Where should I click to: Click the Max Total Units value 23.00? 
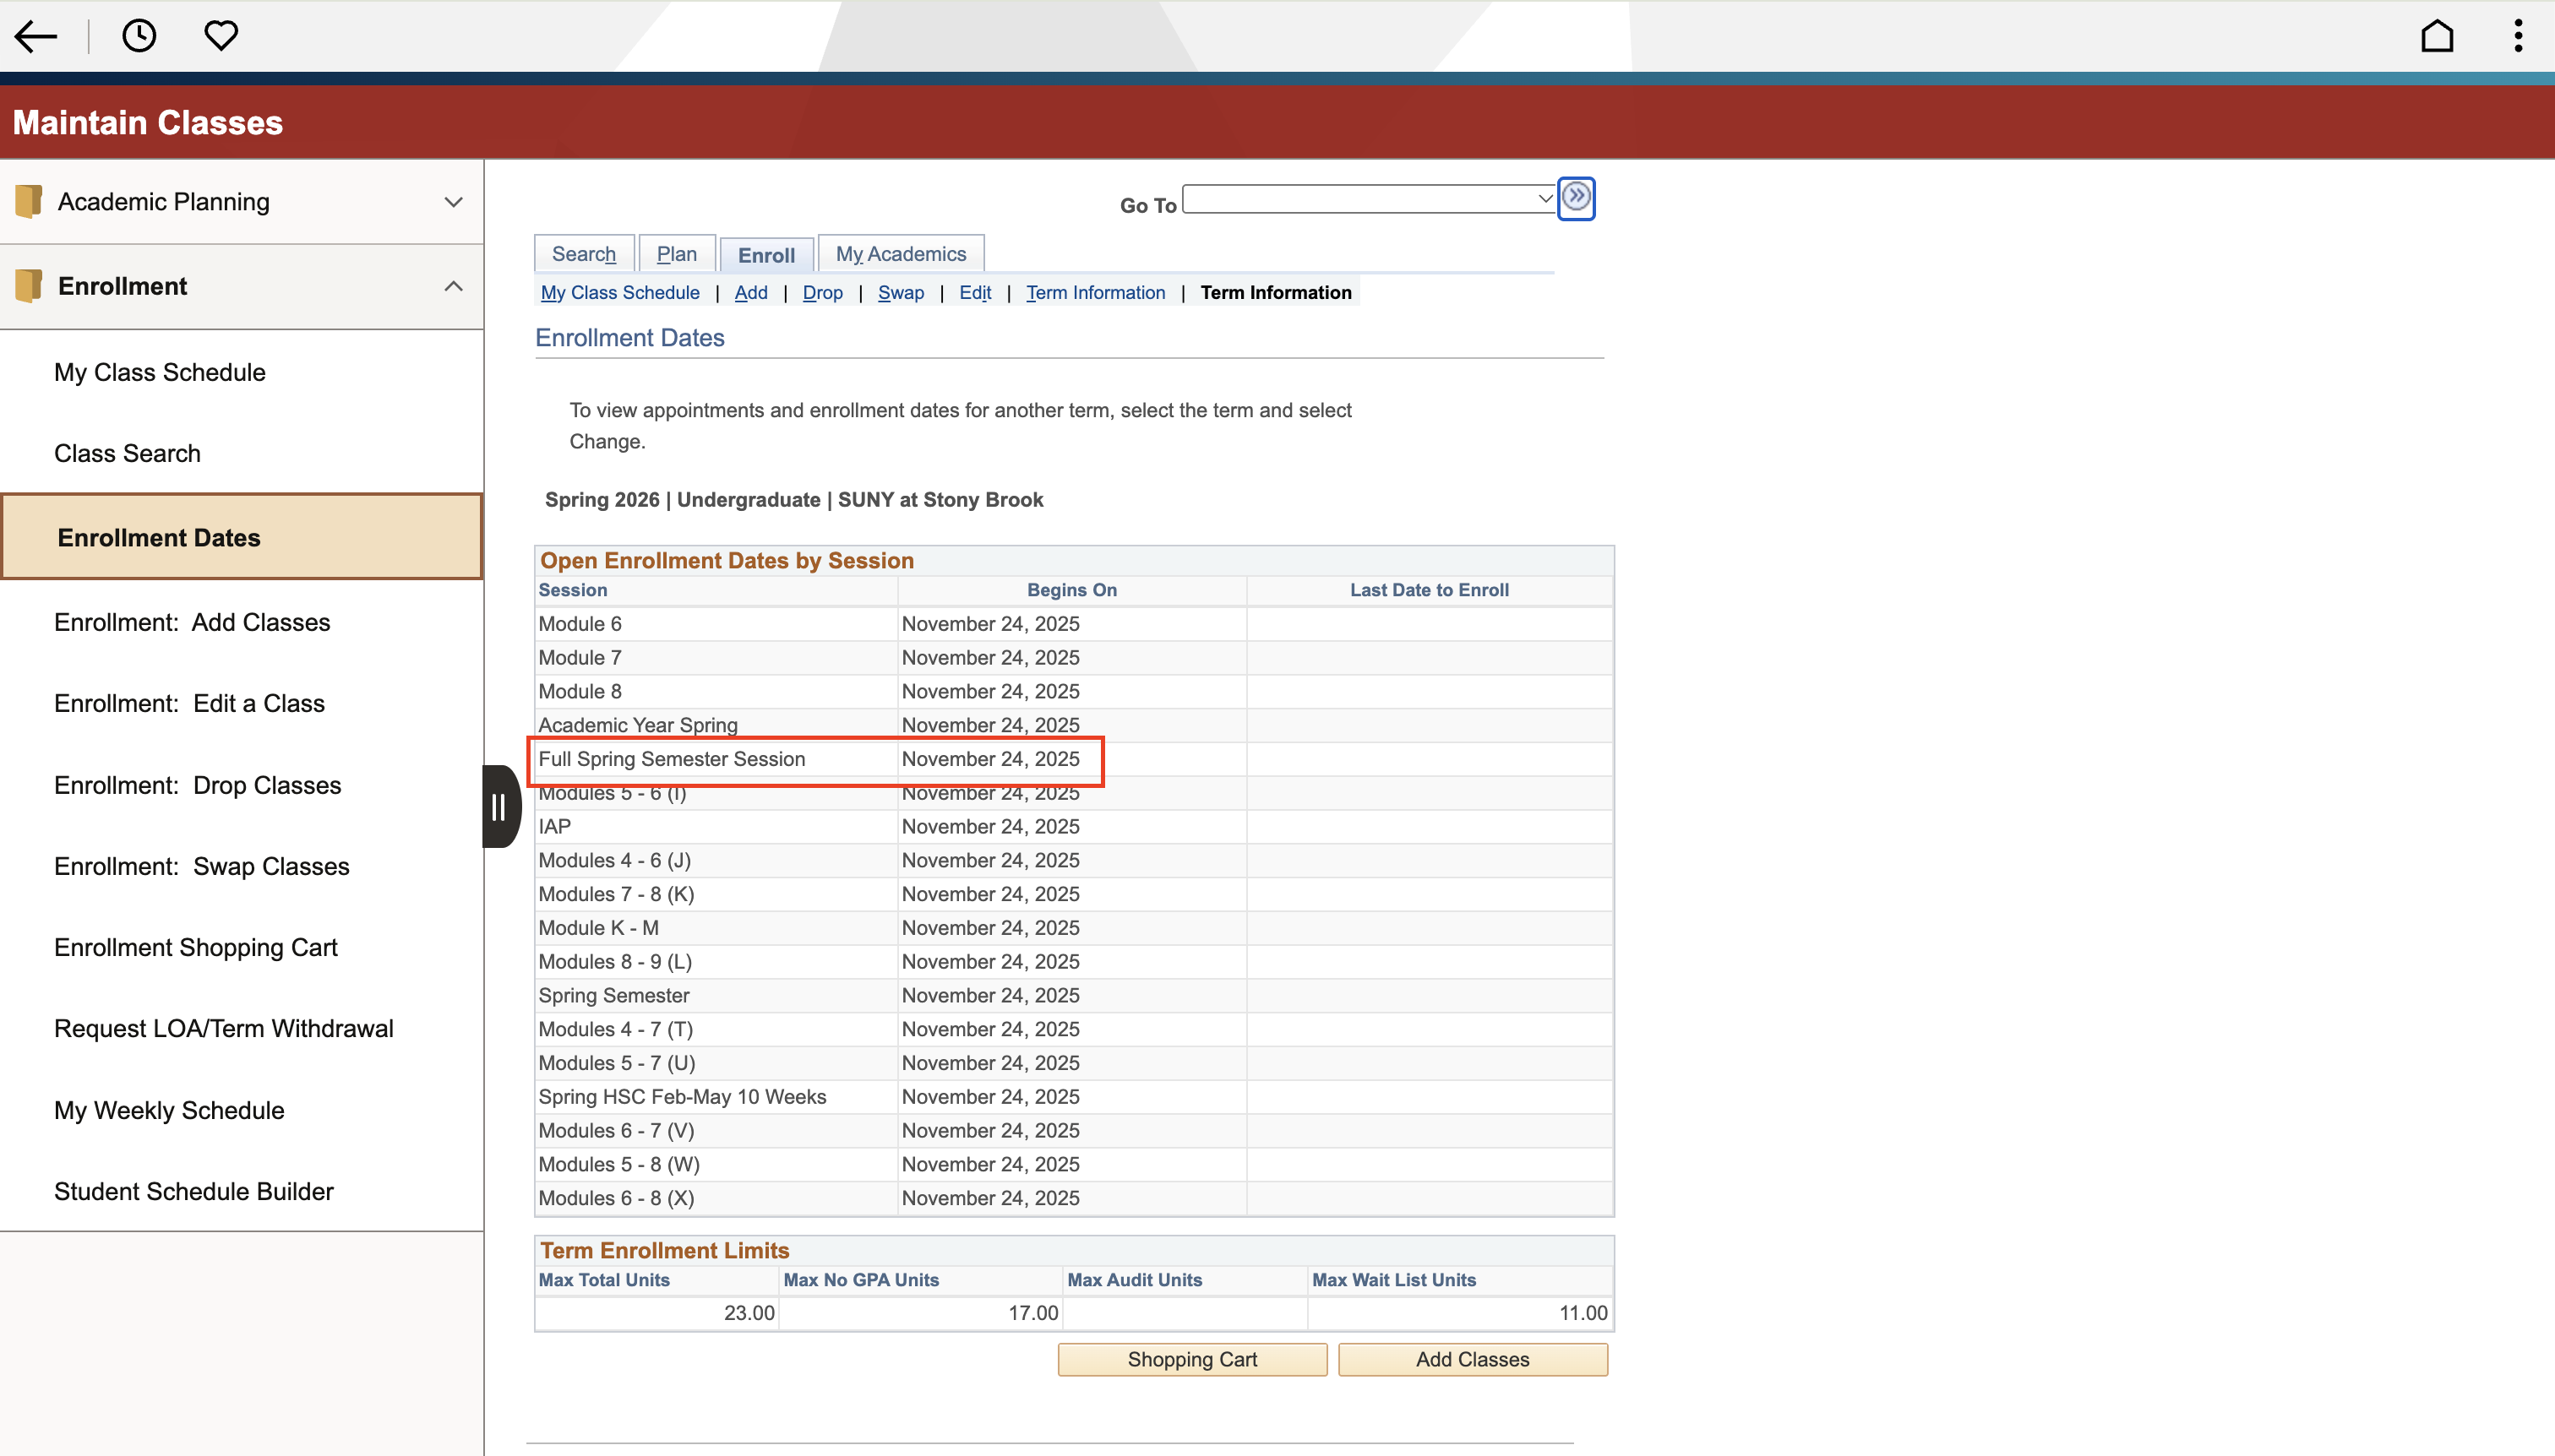(x=749, y=1314)
